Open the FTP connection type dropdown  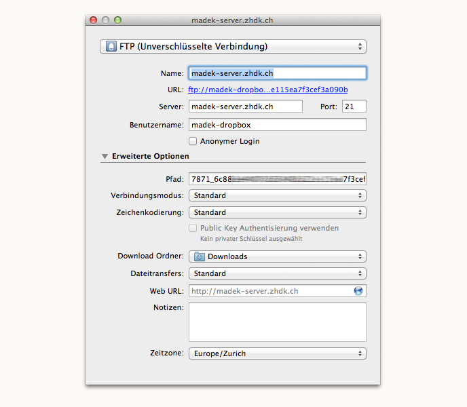coord(233,47)
